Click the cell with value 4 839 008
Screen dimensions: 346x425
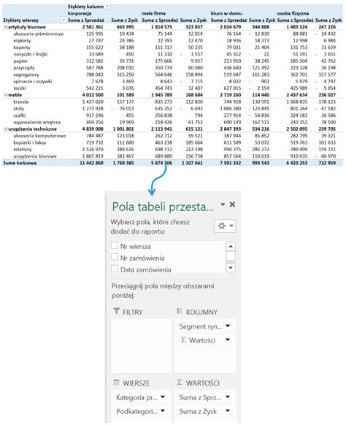pyautogui.click(x=93, y=129)
